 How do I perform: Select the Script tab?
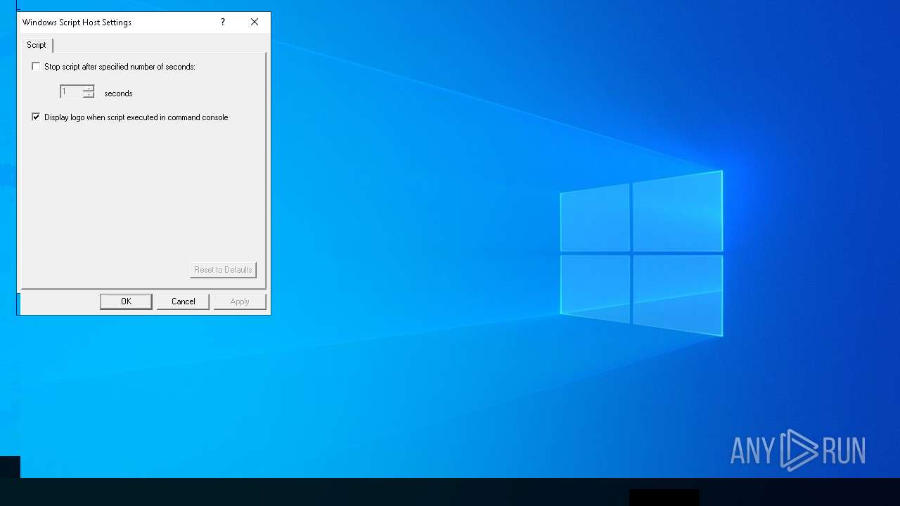tap(37, 45)
